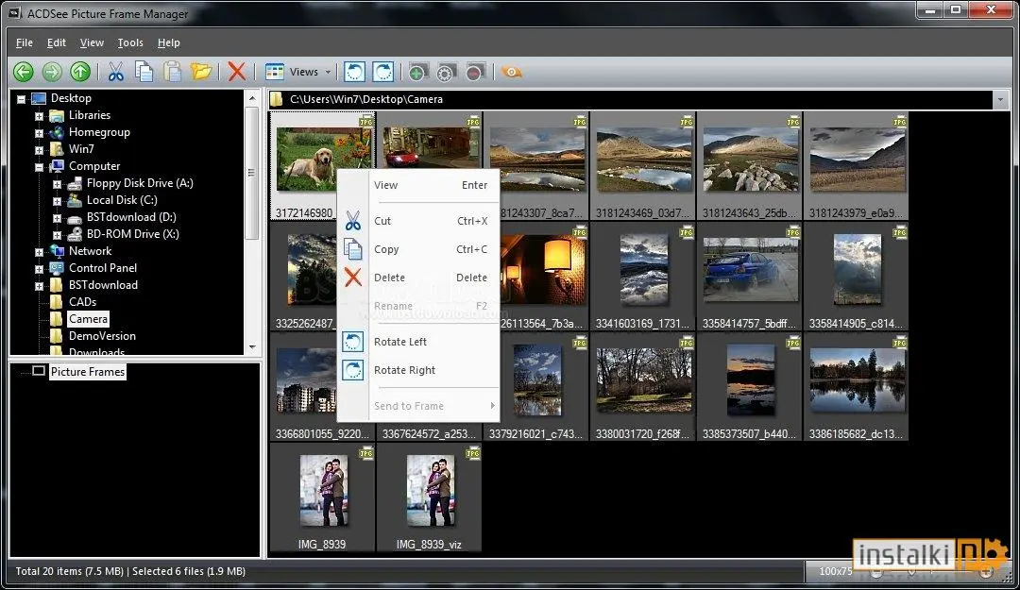This screenshot has height=590, width=1020.
Task: Click the add picture frame toolbar icon
Action: click(x=418, y=72)
